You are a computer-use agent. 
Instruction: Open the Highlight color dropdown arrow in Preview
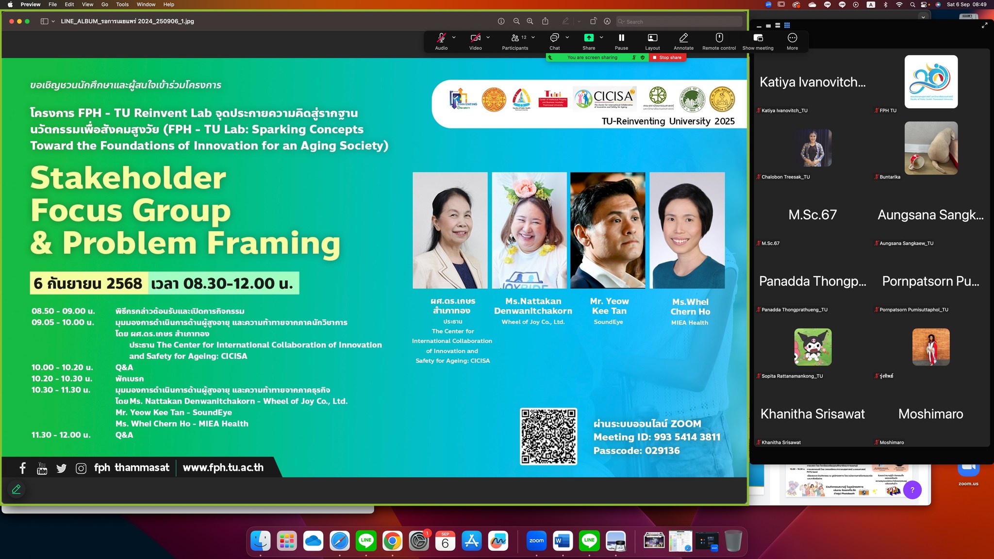(x=579, y=21)
